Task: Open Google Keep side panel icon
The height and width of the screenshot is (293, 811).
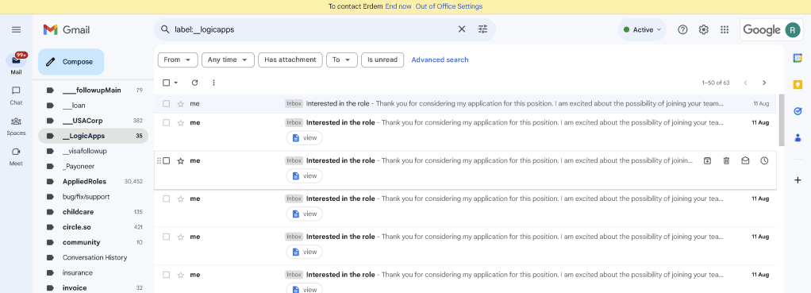Action: 798,84
